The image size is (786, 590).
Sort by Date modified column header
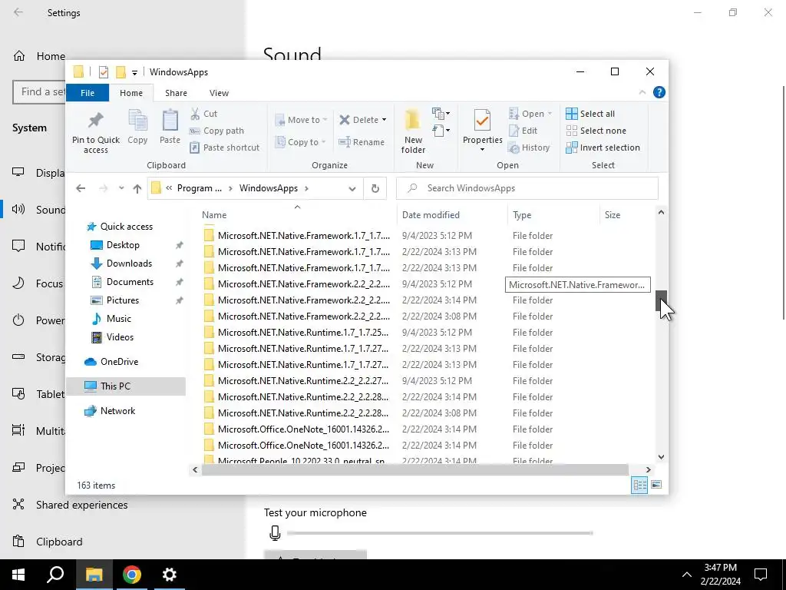coord(431,215)
